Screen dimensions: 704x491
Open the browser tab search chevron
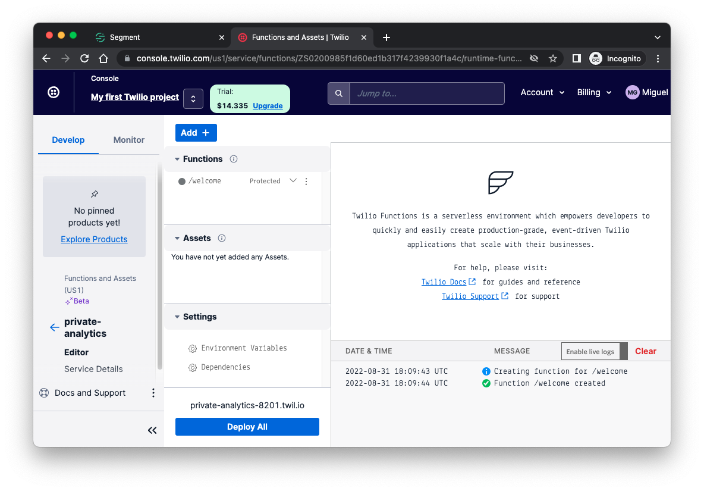[657, 37]
